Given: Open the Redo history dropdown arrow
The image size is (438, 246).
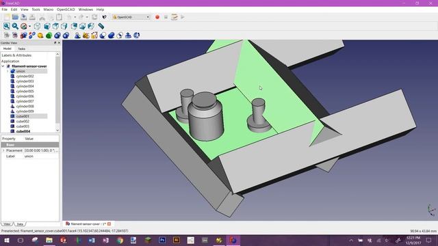Looking at the screenshot, I should pyautogui.click(x=87, y=17).
